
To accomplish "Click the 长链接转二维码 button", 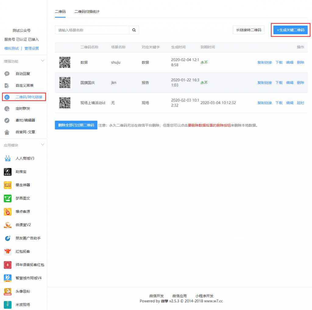I will click(x=249, y=30).
